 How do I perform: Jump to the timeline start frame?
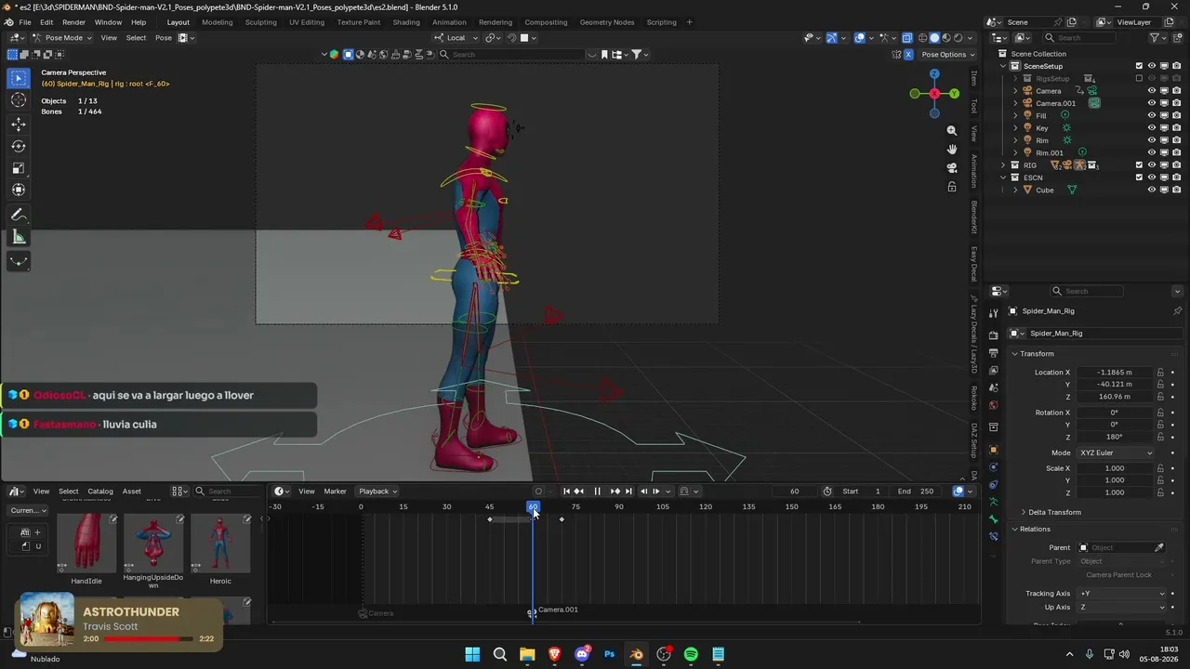pos(566,492)
